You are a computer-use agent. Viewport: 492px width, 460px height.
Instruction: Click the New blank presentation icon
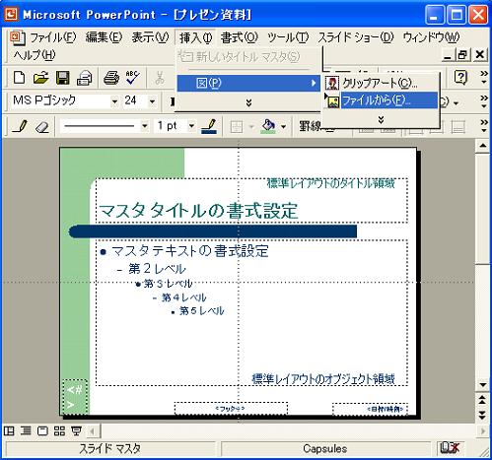19,78
